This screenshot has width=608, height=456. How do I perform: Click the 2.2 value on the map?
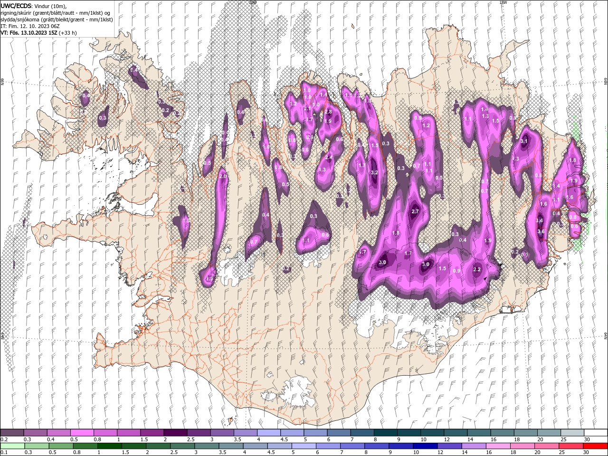pyautogui.click(x=477, y=269)
